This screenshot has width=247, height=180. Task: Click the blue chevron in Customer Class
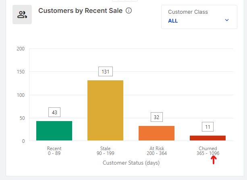(x=227, y=20)
